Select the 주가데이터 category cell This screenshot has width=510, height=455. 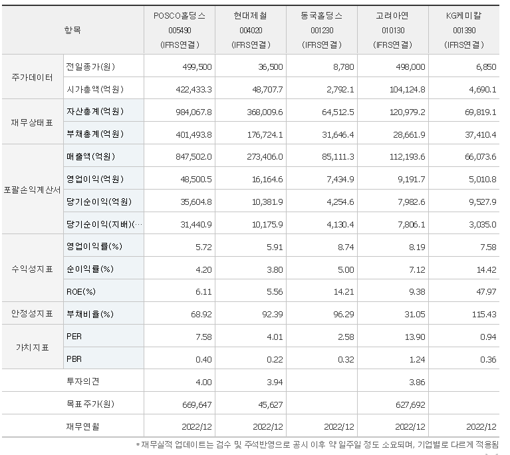click(x=32, y=77)
